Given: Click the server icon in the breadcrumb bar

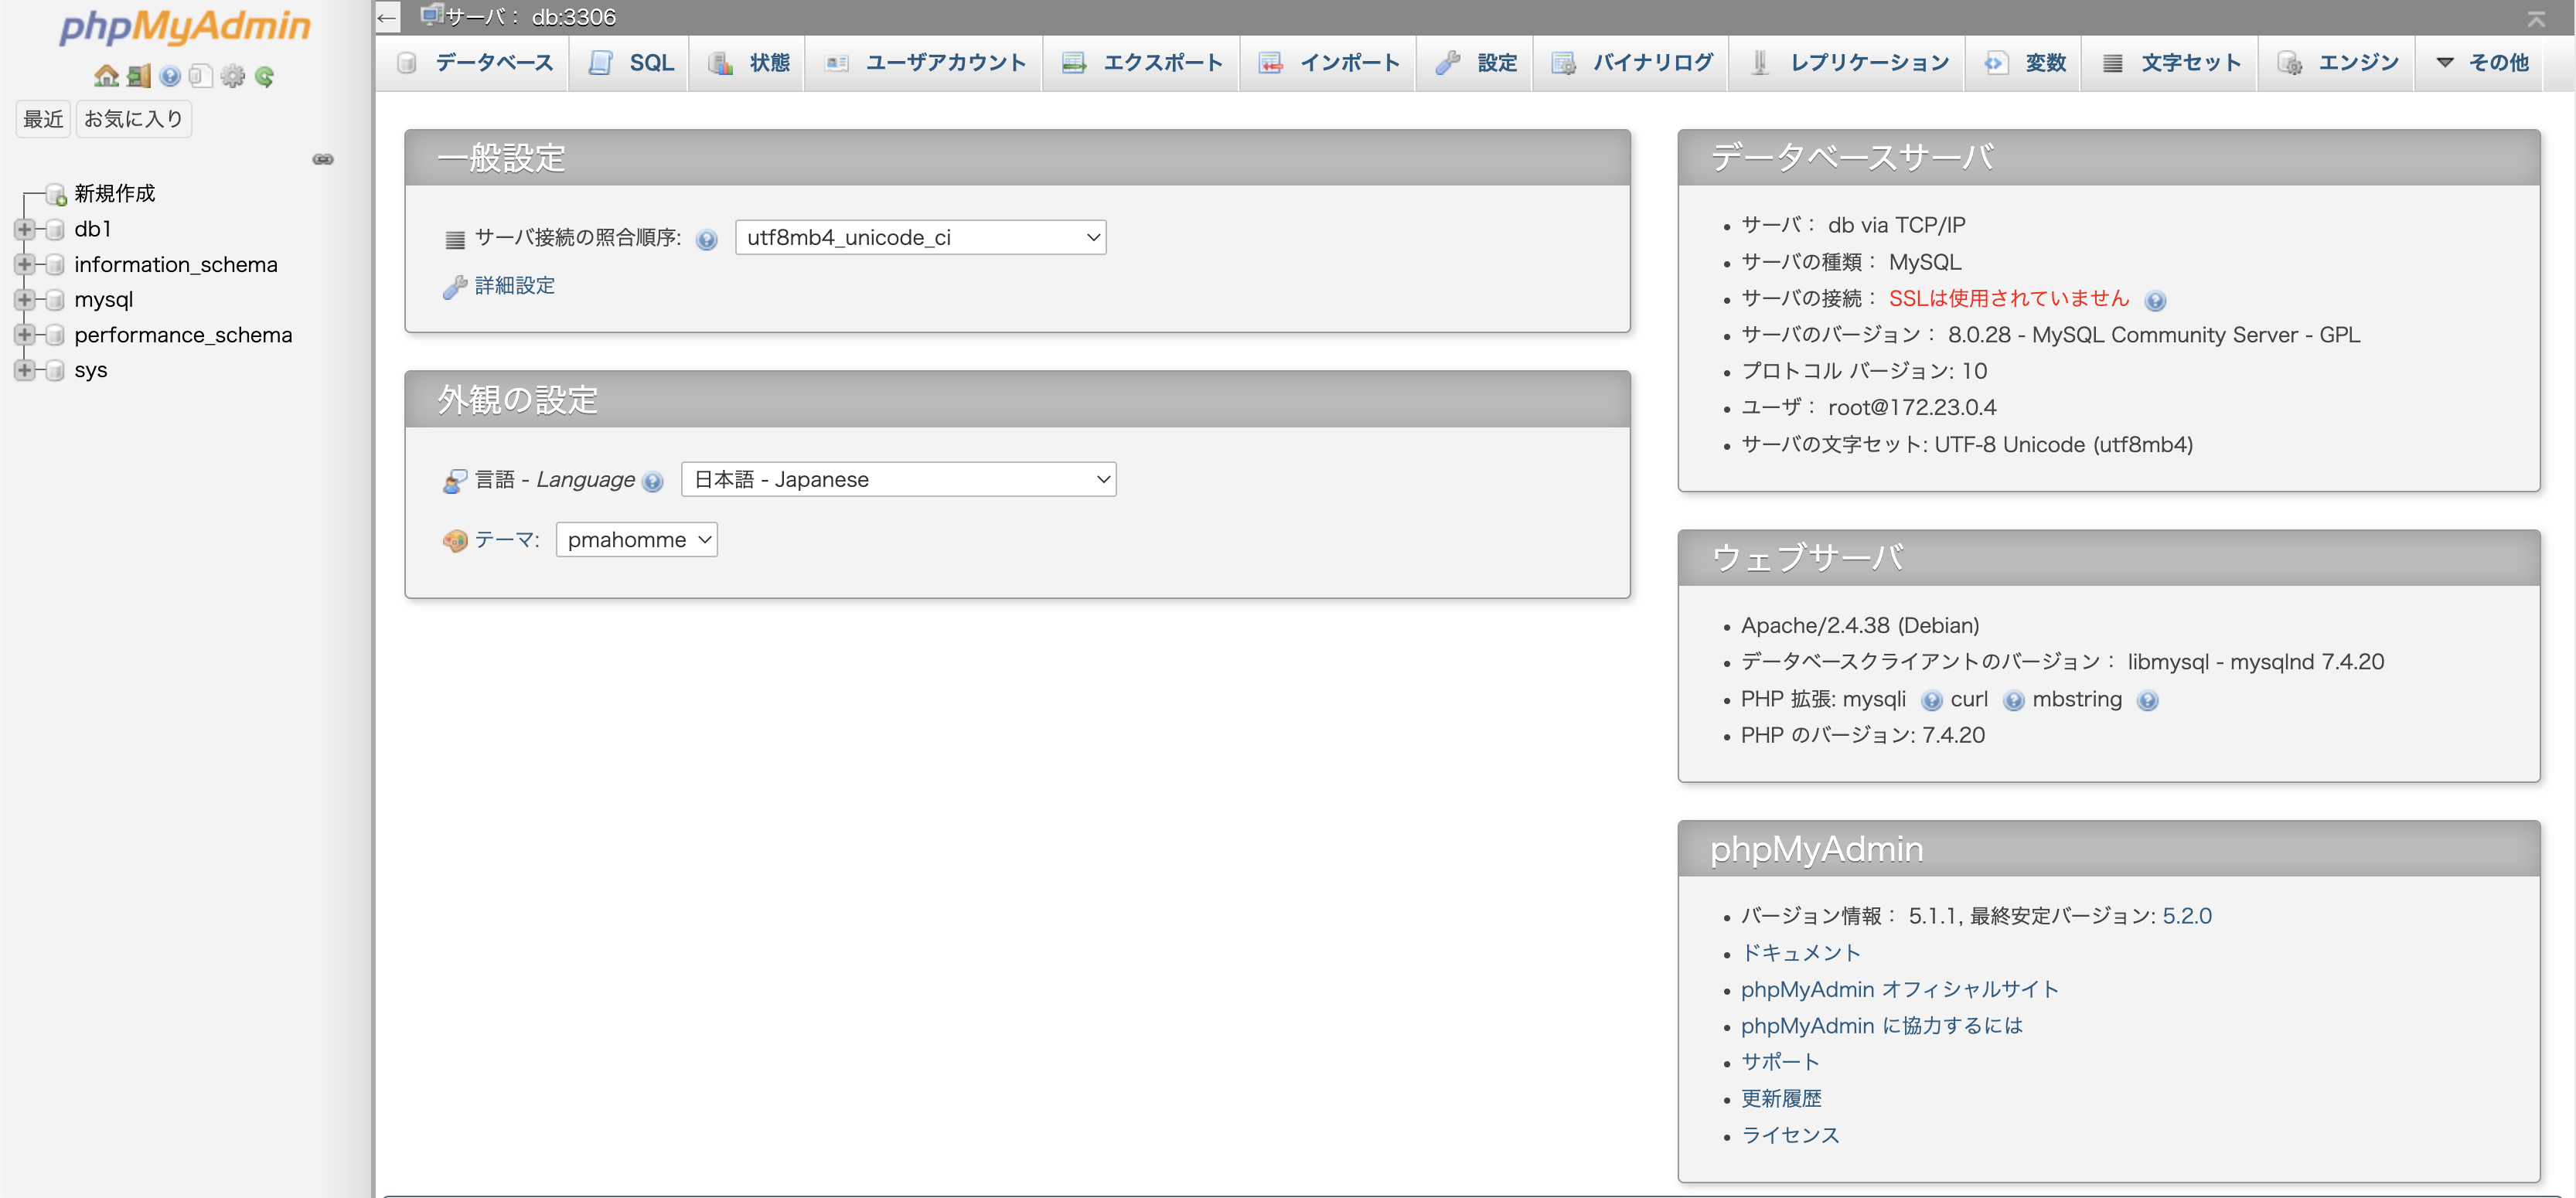Looking at the screenshot, I should (432, 15).
